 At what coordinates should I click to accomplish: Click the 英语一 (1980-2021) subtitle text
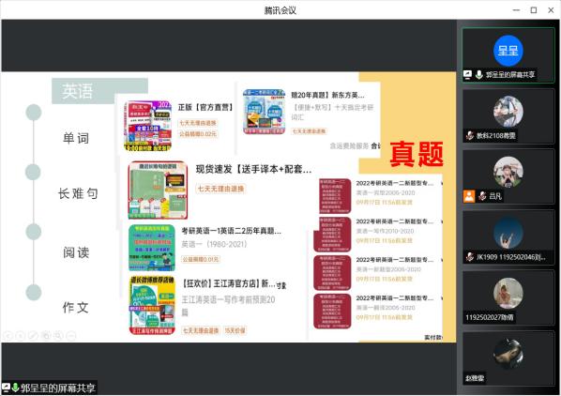tap(214, 244)
